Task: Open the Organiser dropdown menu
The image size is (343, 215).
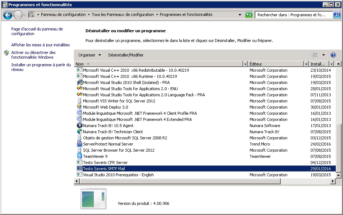Action: 90,55
